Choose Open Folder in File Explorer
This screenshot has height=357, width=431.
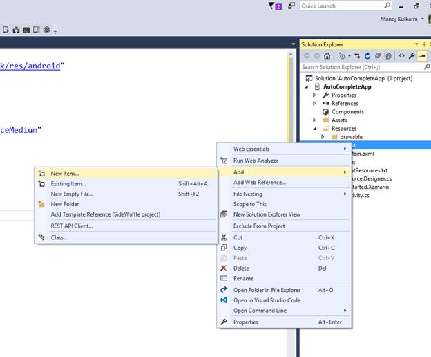pyautogui.click(x=284, y=290)
